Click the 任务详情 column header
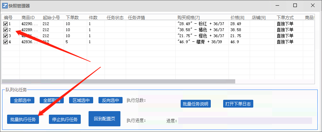The image size is (322, 132). tap(136, 18)
